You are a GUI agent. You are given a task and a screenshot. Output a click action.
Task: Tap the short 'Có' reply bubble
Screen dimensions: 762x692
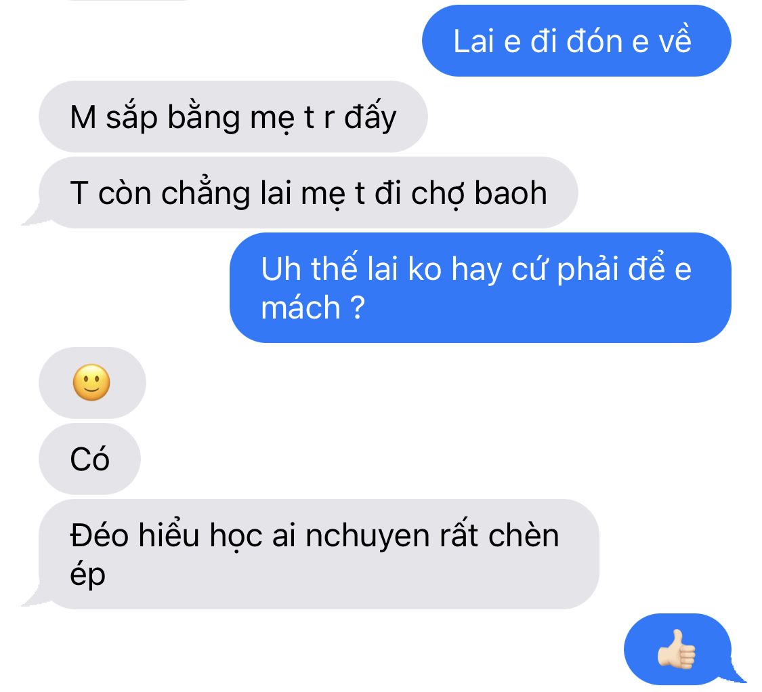point(90,459)
